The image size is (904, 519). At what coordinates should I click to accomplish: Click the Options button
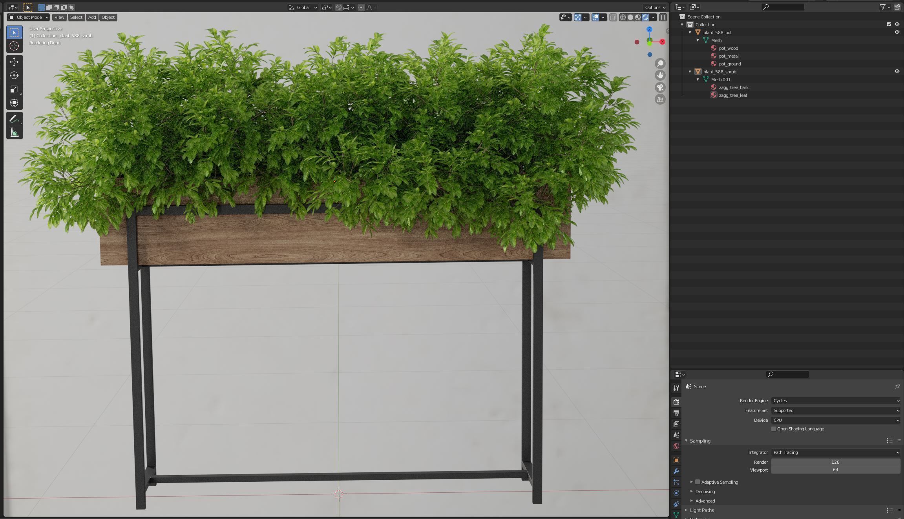coord(655,7)
